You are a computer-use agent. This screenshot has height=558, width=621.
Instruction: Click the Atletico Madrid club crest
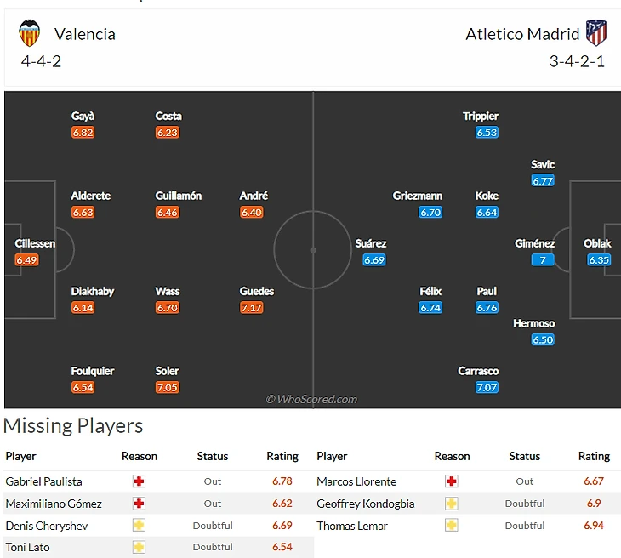pos(596,33)
